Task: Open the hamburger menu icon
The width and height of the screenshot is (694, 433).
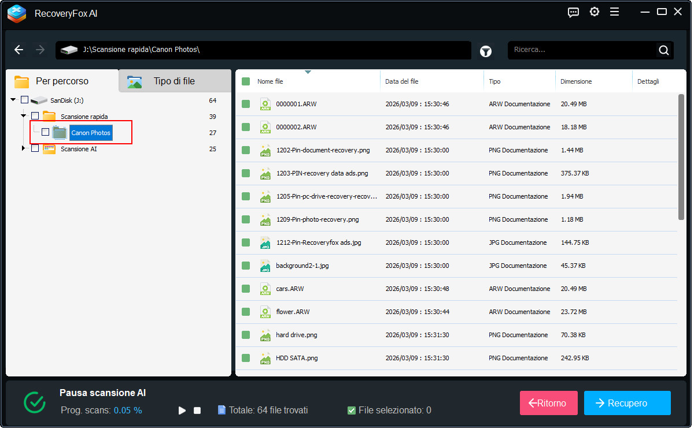Action: [614, 12]
